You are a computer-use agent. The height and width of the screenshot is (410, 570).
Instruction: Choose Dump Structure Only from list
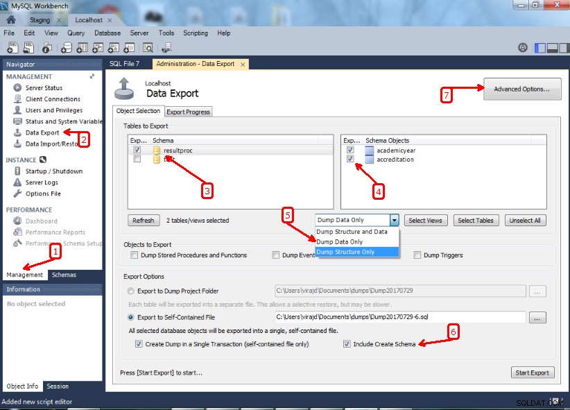click(357, 252)
